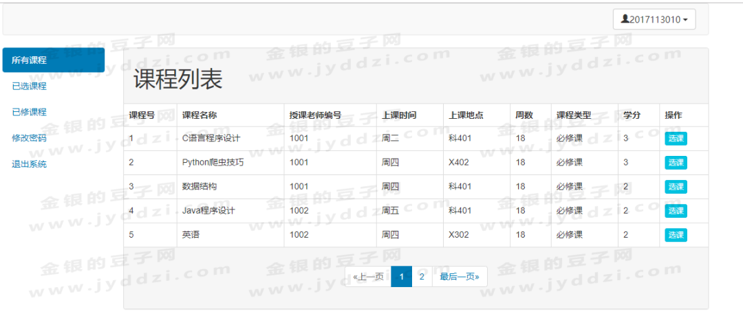Open 已选课程 in the sidebar
743x318 pixels.
click(x=30, y=86)
